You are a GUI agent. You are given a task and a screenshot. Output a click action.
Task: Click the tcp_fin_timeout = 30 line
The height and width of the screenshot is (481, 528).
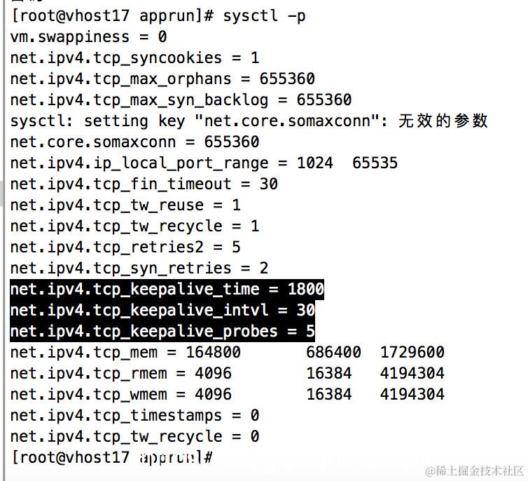144,184
